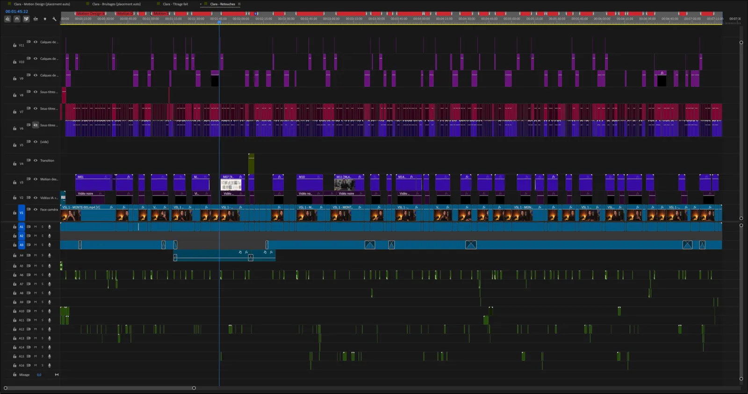Viewport: 748px width, 394px height.
Task: Toggle sync lock on track V3
Action: 29,179
